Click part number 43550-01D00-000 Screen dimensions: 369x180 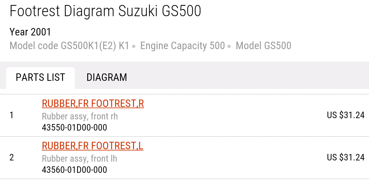click(74, 128)
